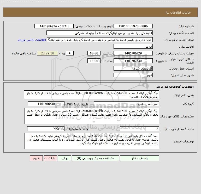Click the remaining days field showing 4
Screen dimensions: 201x194
tap(70, 53)
